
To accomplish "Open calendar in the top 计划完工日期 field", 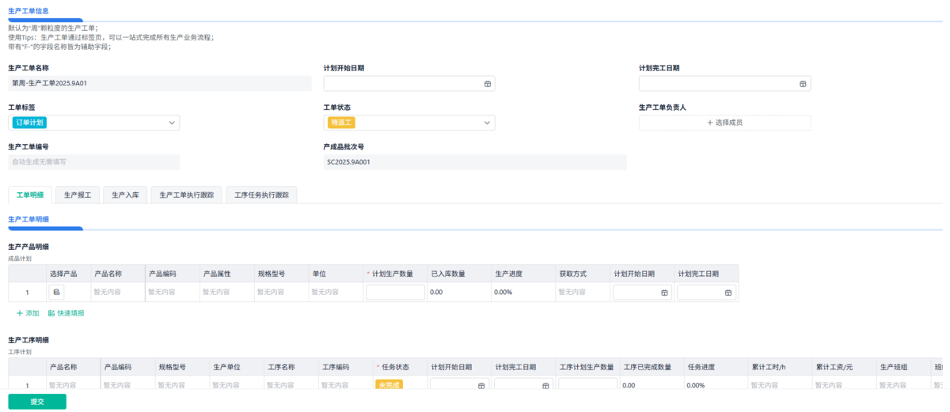I will pos(802,84).
